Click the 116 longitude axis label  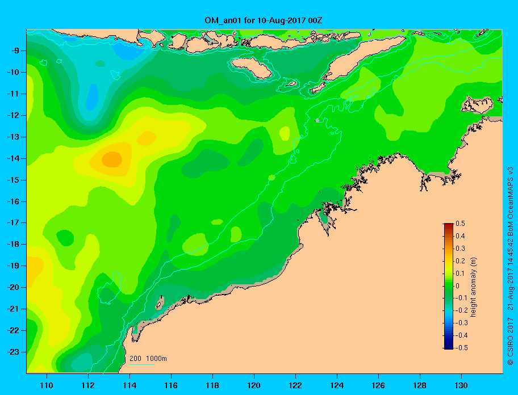171,385
